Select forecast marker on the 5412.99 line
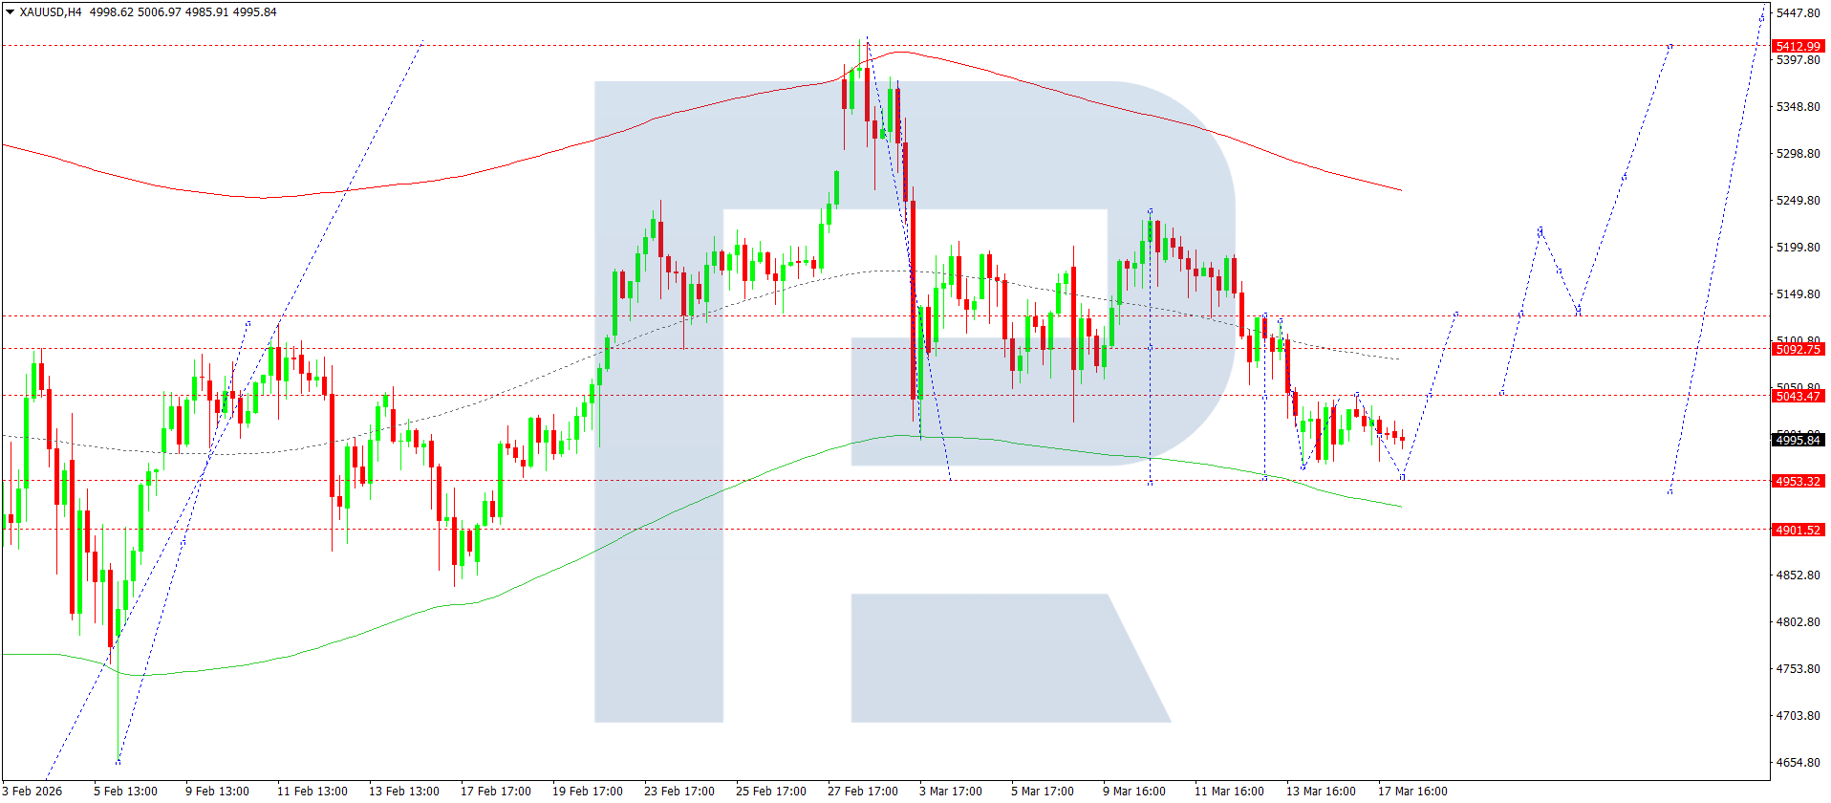The image size is (1831, 803). point(1669,46)
